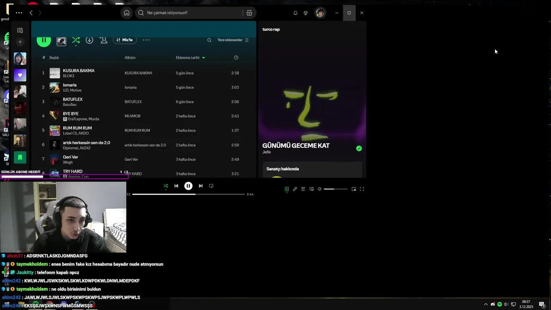Toggle playlist shuffle in action bar
The image size is (551, 310).
coord(76,40)
